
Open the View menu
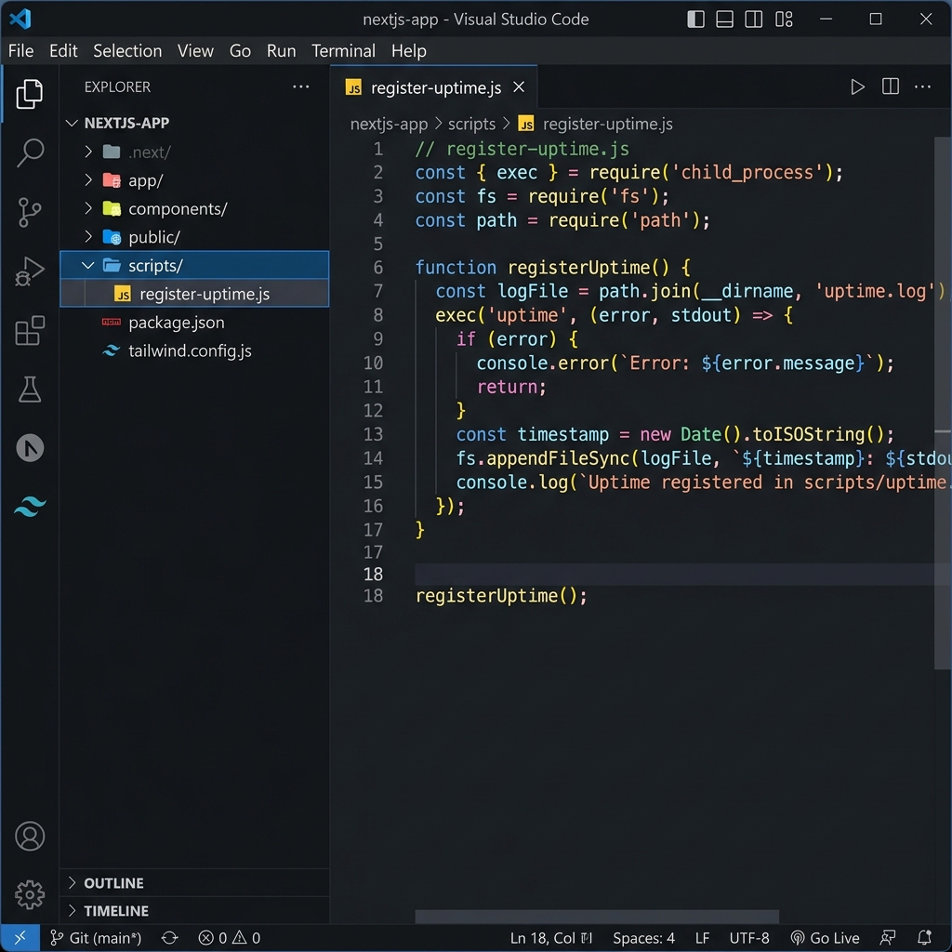pos(195,51)
